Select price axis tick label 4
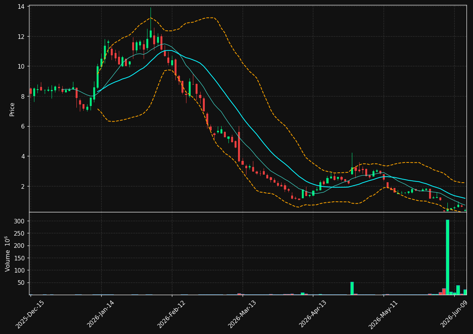 click(23, 156)
